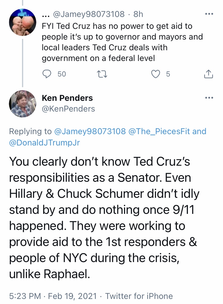Image resolution: width=223 pixels, height=304 pixels.
Task: Click the @Jamey98073108 handle in tweet header
Action: point(89,14)
